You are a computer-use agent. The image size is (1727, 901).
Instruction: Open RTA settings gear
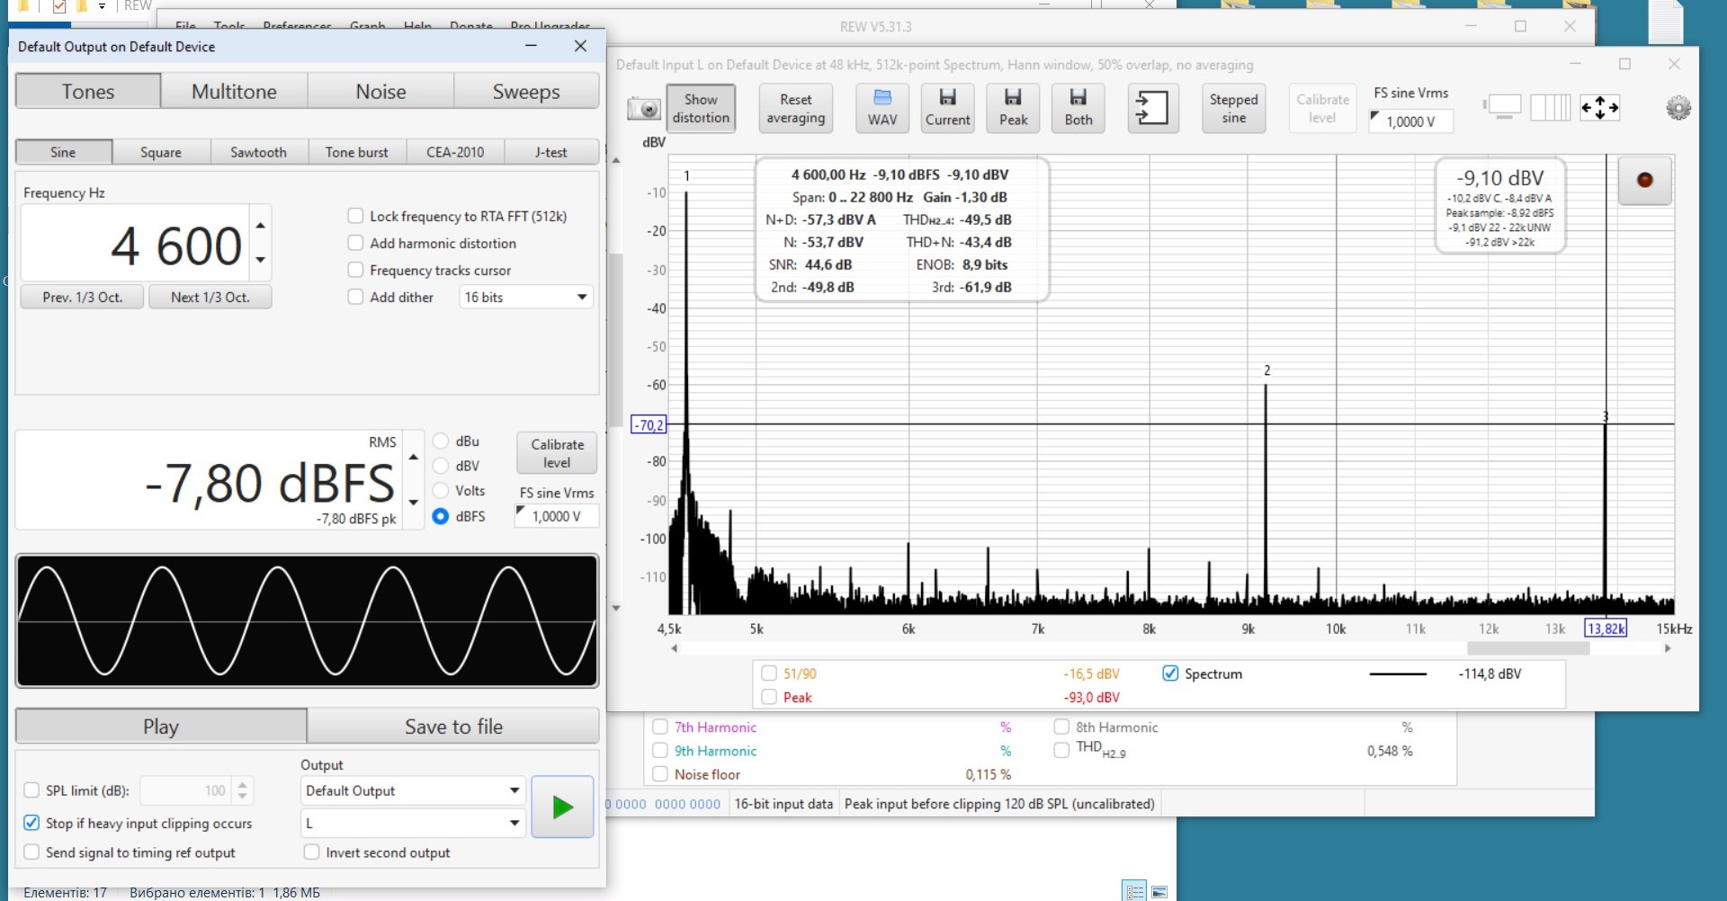point(1678,109)
